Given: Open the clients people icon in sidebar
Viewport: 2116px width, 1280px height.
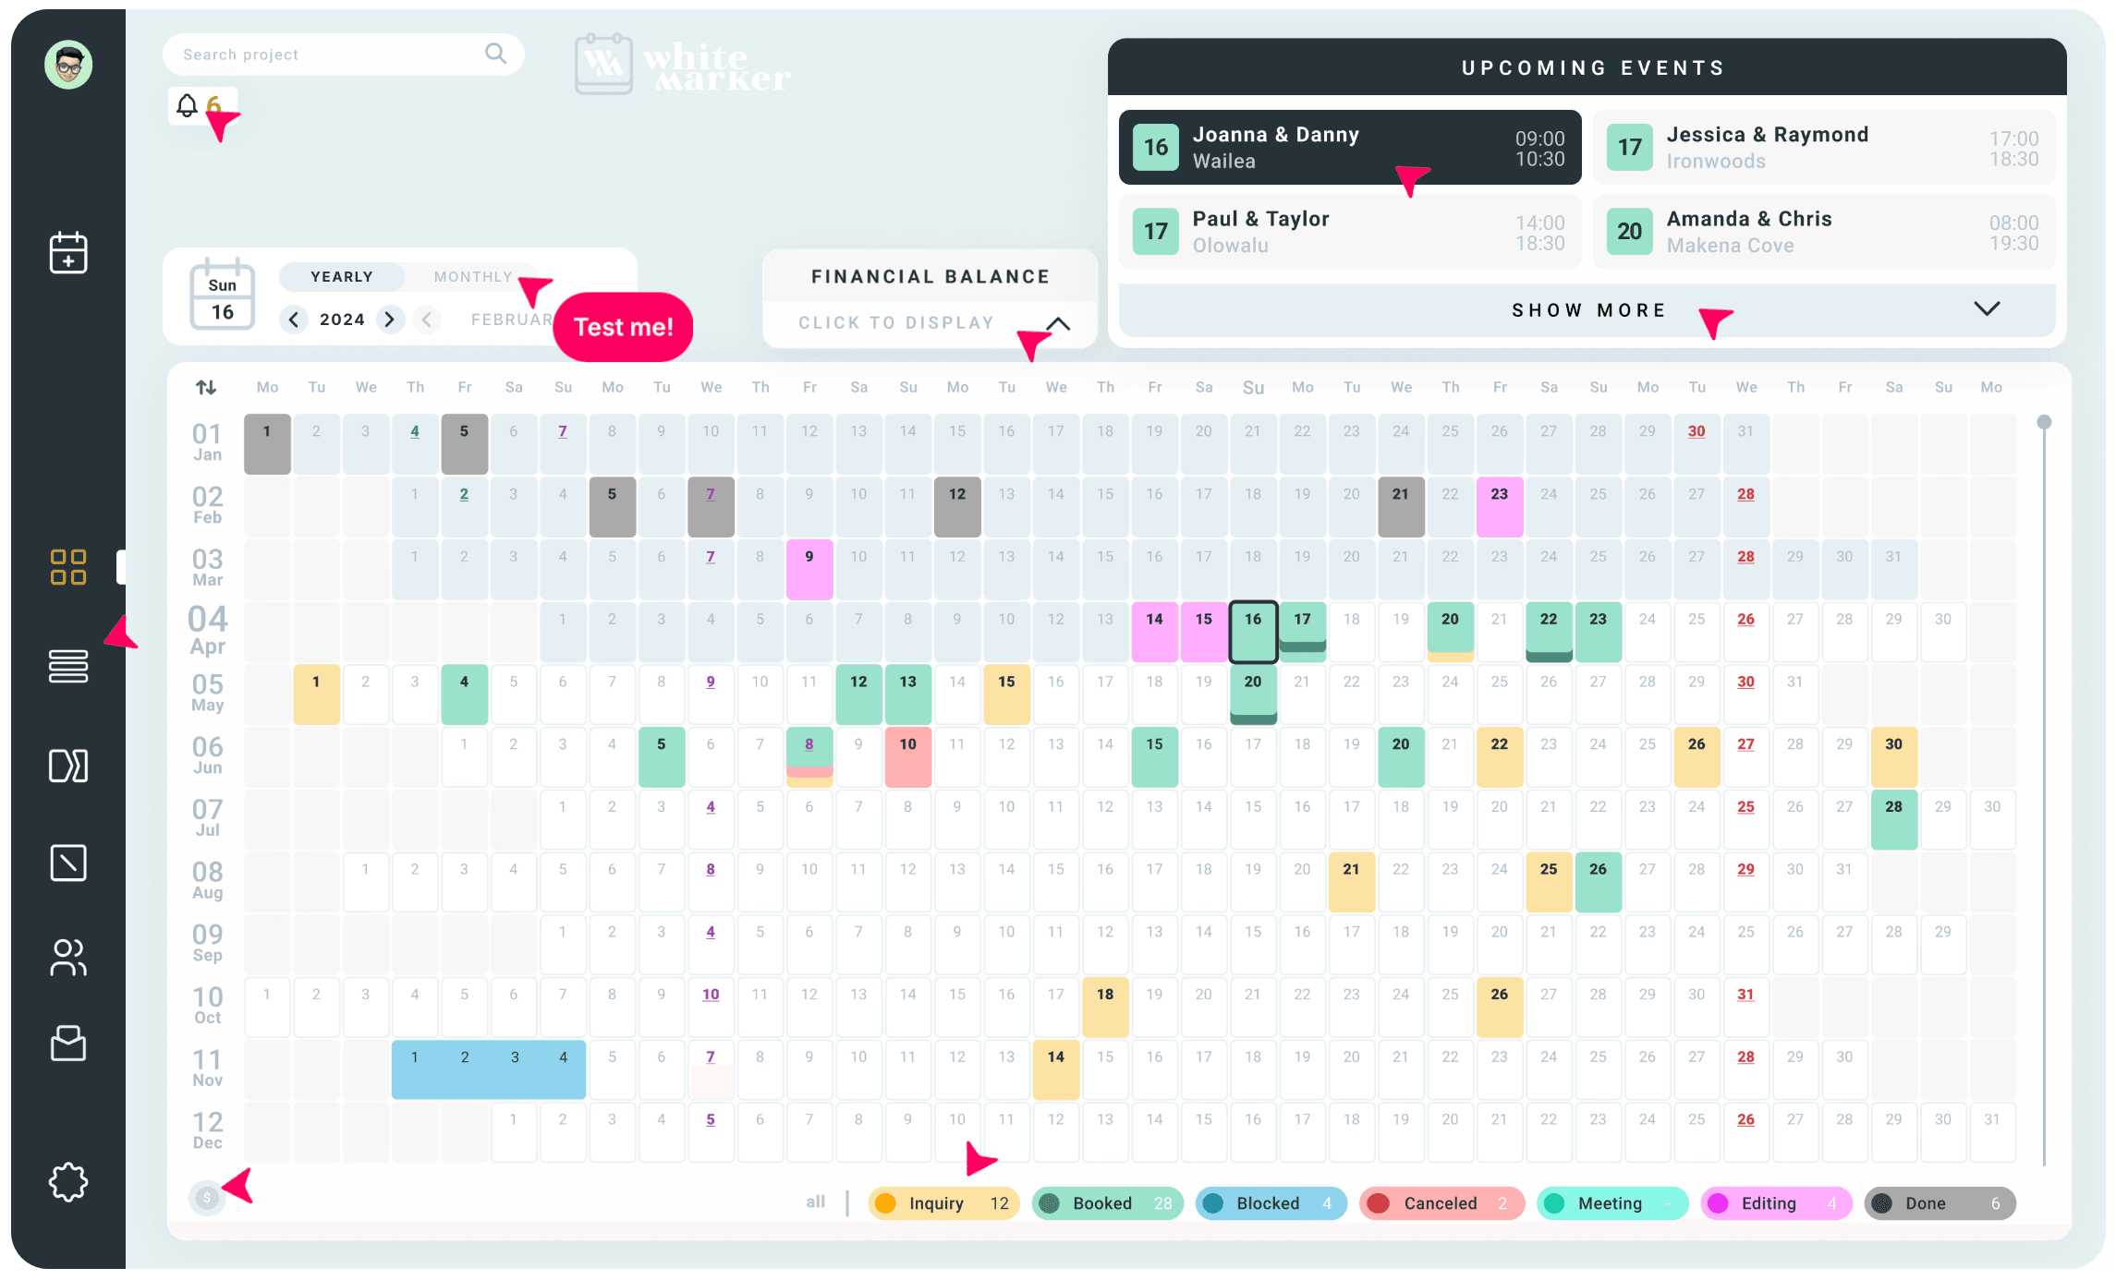Looking at the screenshot, I should point(68,958).
